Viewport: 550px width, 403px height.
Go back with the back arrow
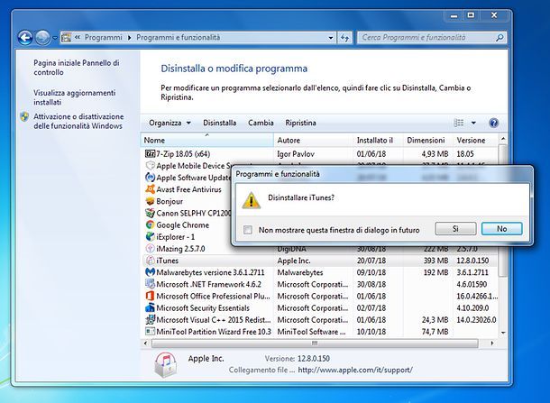[25, 38]
